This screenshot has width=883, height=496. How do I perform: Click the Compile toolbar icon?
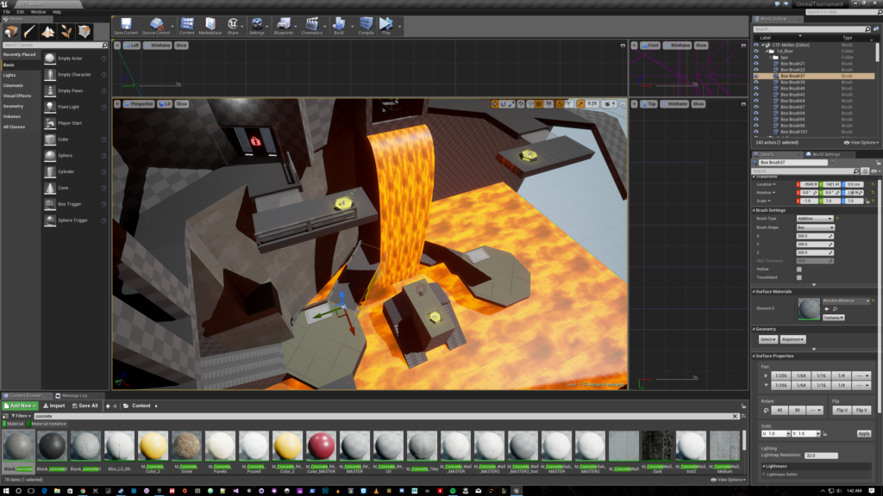click(366, 26)
